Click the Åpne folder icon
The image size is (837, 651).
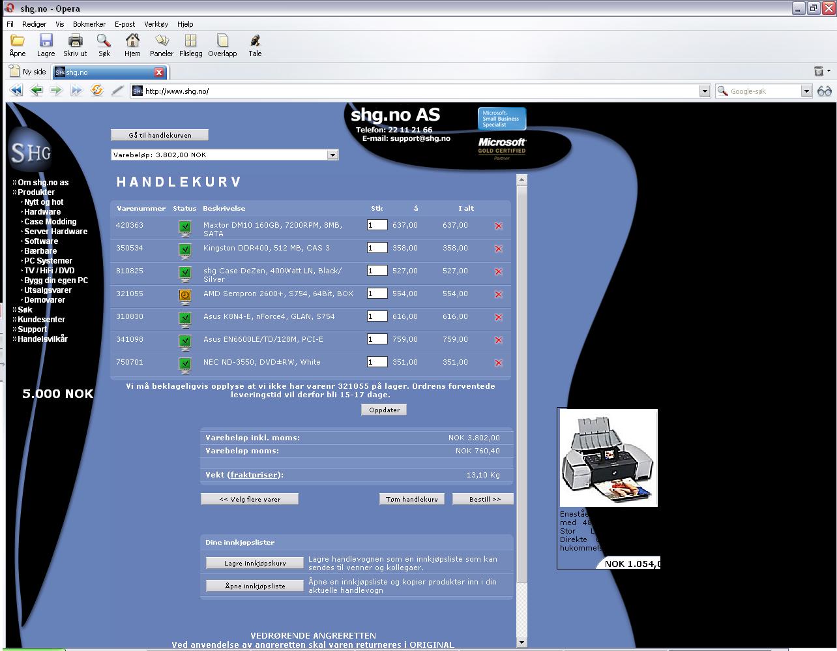tap(18, 41)
